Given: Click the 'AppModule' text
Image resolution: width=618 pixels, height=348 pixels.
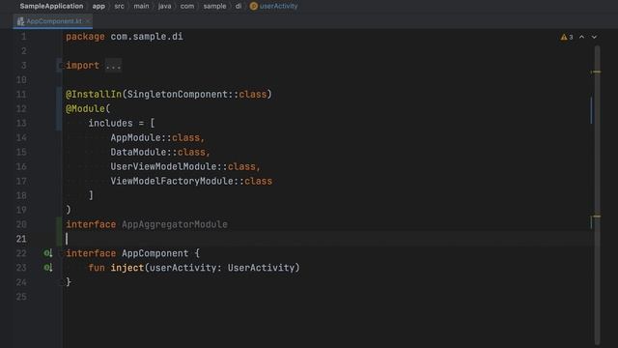Looking at the screenshot, I should pyautogui.click(x=135, y=137).
